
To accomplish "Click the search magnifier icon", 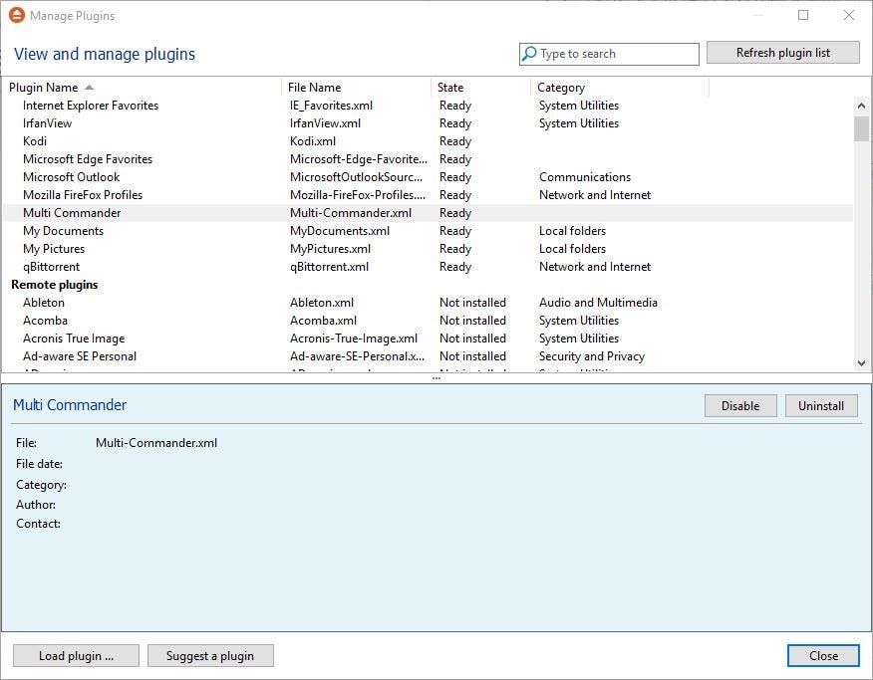I will click(x=529, y=54).
